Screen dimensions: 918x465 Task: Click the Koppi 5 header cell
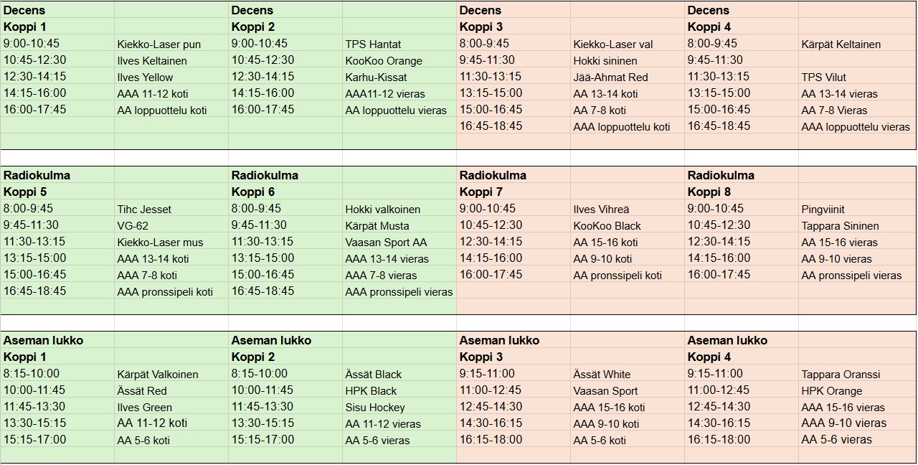[x=26, y=192]
